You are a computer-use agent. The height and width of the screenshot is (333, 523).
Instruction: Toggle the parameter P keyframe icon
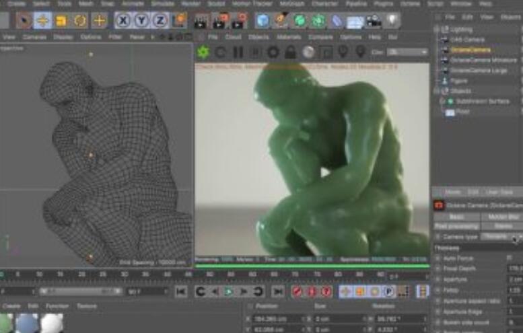point(389,292)
